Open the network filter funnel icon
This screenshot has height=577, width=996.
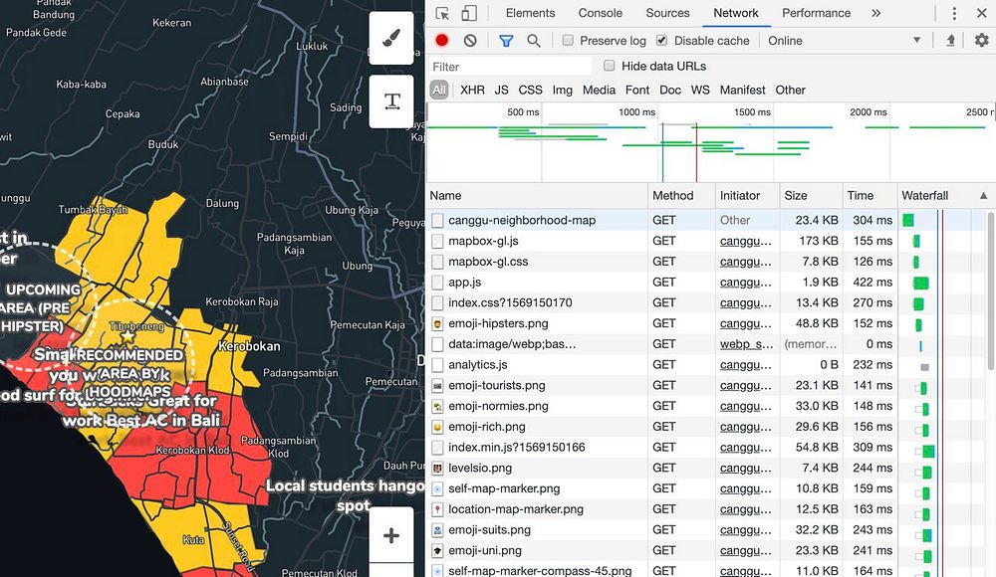[x=506, y=41]
